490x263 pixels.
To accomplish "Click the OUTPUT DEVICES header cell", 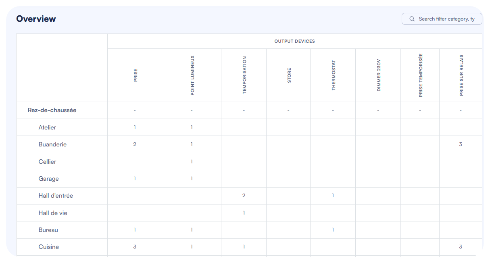I will (294, 41).
